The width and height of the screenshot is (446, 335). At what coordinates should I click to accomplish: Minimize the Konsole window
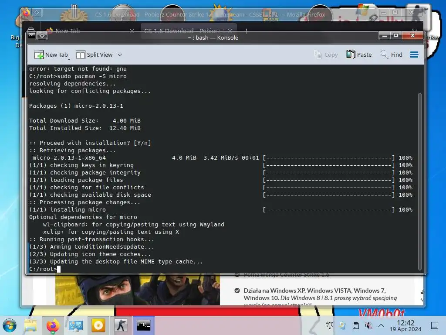tap(384, 36)
